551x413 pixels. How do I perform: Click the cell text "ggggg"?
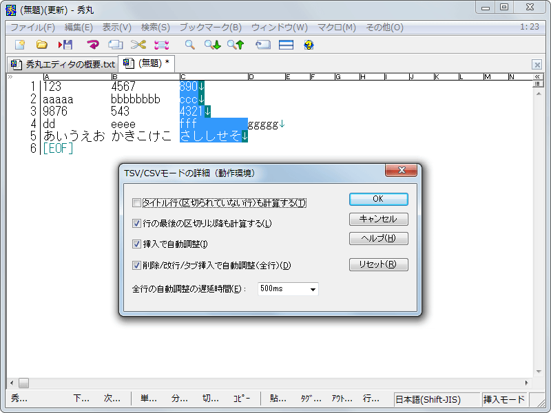pyautogui.click(x=263, y=124)
